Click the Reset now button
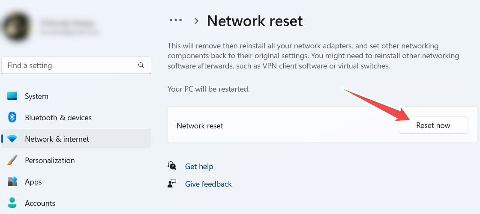 pos(433,125)
